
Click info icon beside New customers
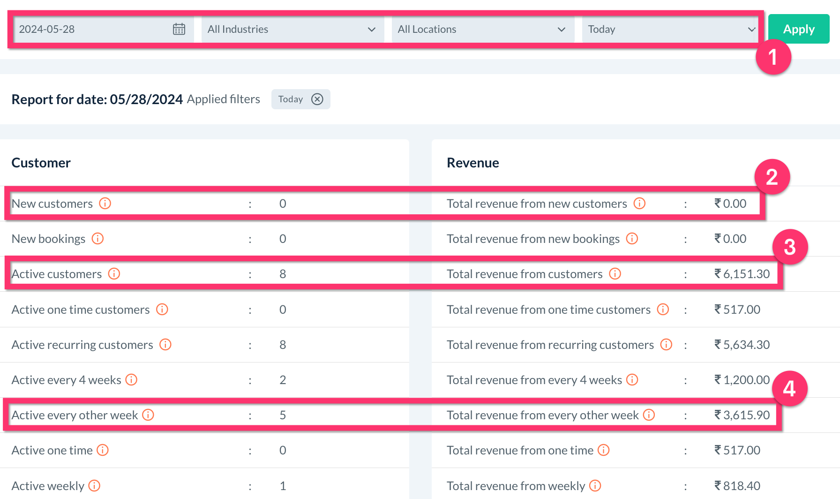pyautogui.click(x=105, y=203)
